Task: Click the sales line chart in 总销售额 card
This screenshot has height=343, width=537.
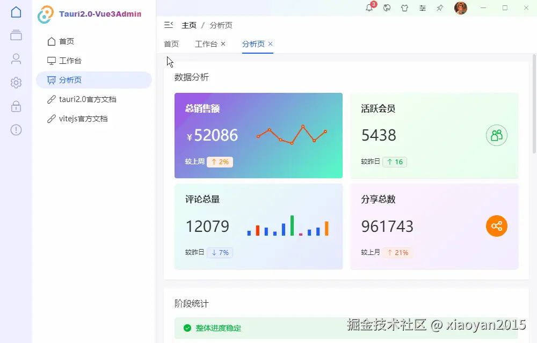Action: [x=292, y=135]
